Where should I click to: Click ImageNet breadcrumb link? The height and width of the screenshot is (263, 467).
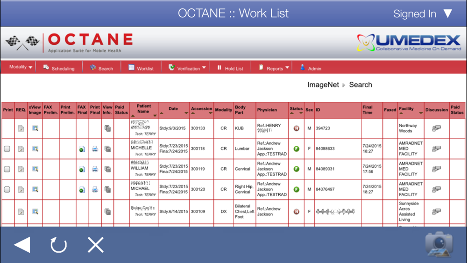[x=323, y=85]
